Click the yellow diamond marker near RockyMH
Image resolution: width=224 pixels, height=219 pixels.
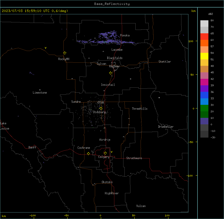point(65,53)
